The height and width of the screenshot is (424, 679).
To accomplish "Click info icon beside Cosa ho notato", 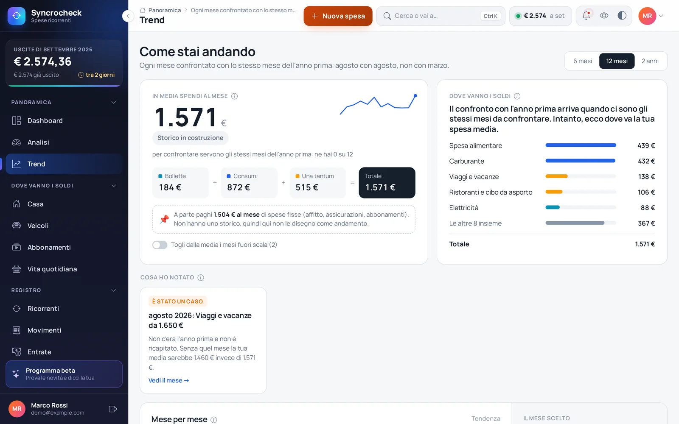I will tap(201, 277).
